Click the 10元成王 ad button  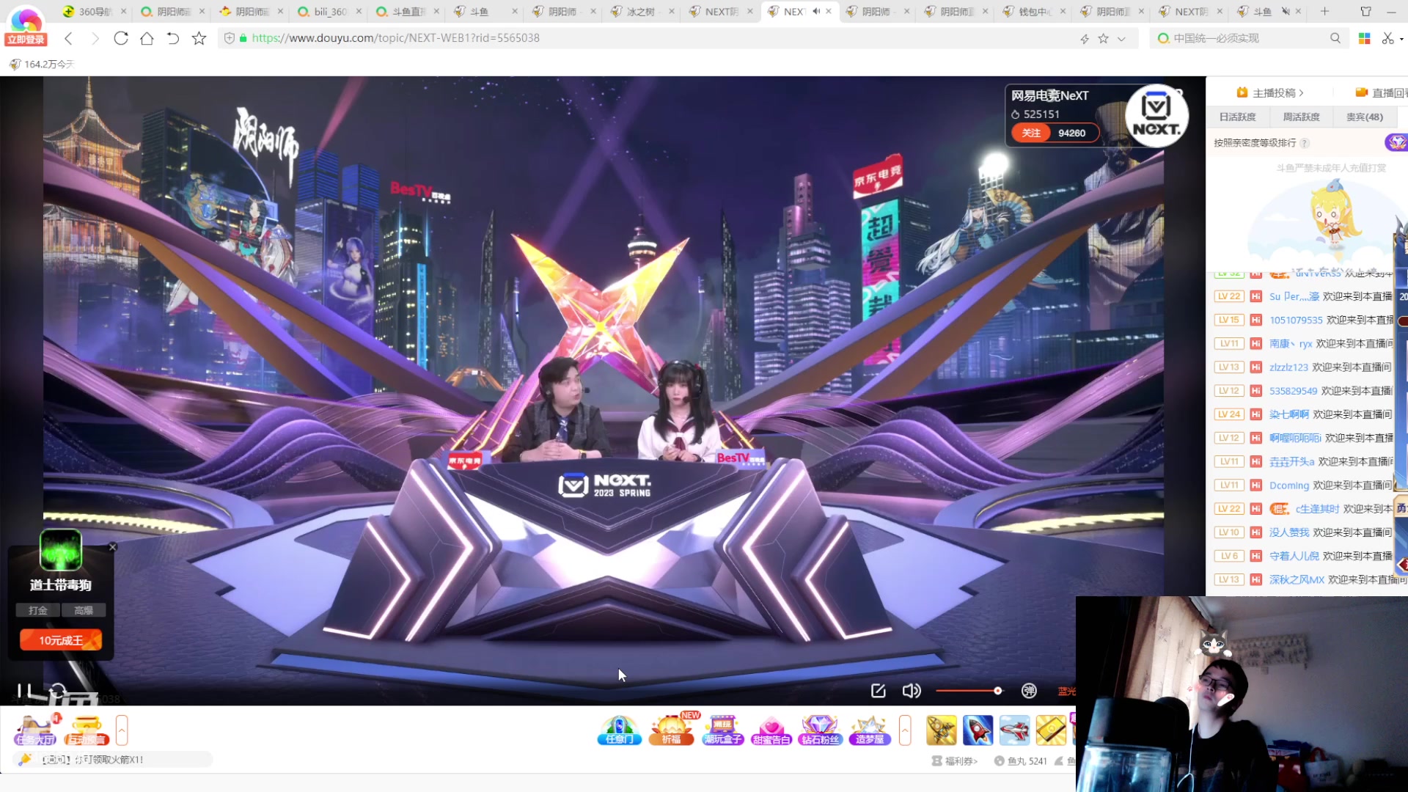pos(61,640)
